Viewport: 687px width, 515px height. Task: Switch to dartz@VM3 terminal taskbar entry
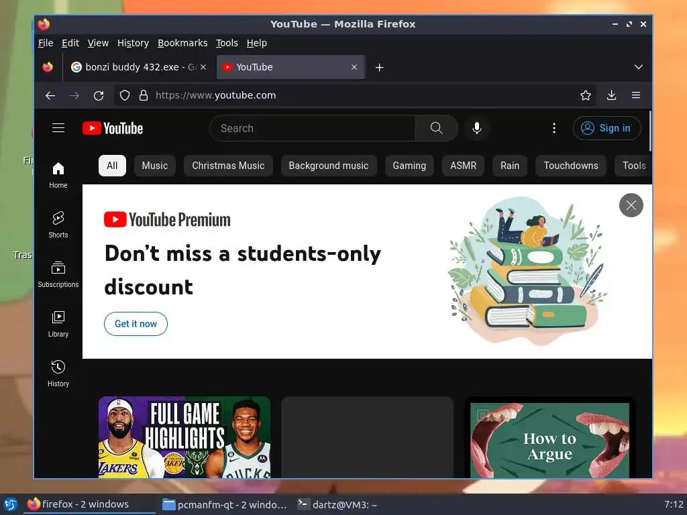(x=337, y=504)
